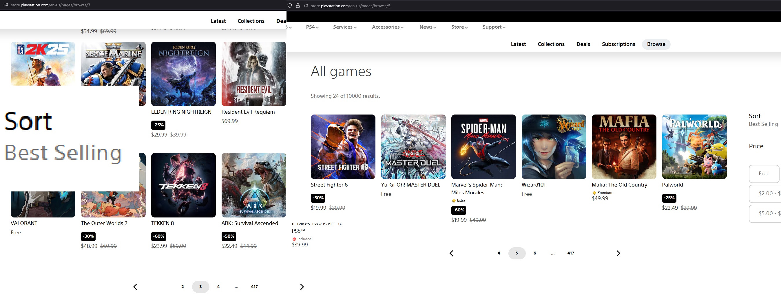Go to page 6 in browse/5 pagination
Viewport: 781px width, 297px height.
pos(535,253)
